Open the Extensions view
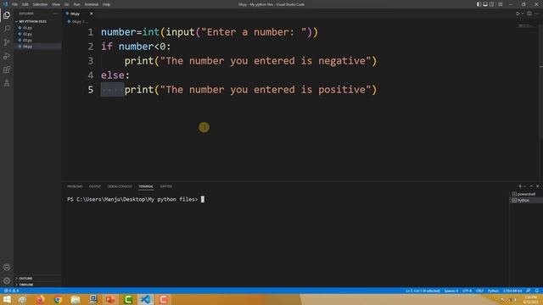The width and height of the screenshot is (543, 305). pos(7,69)
